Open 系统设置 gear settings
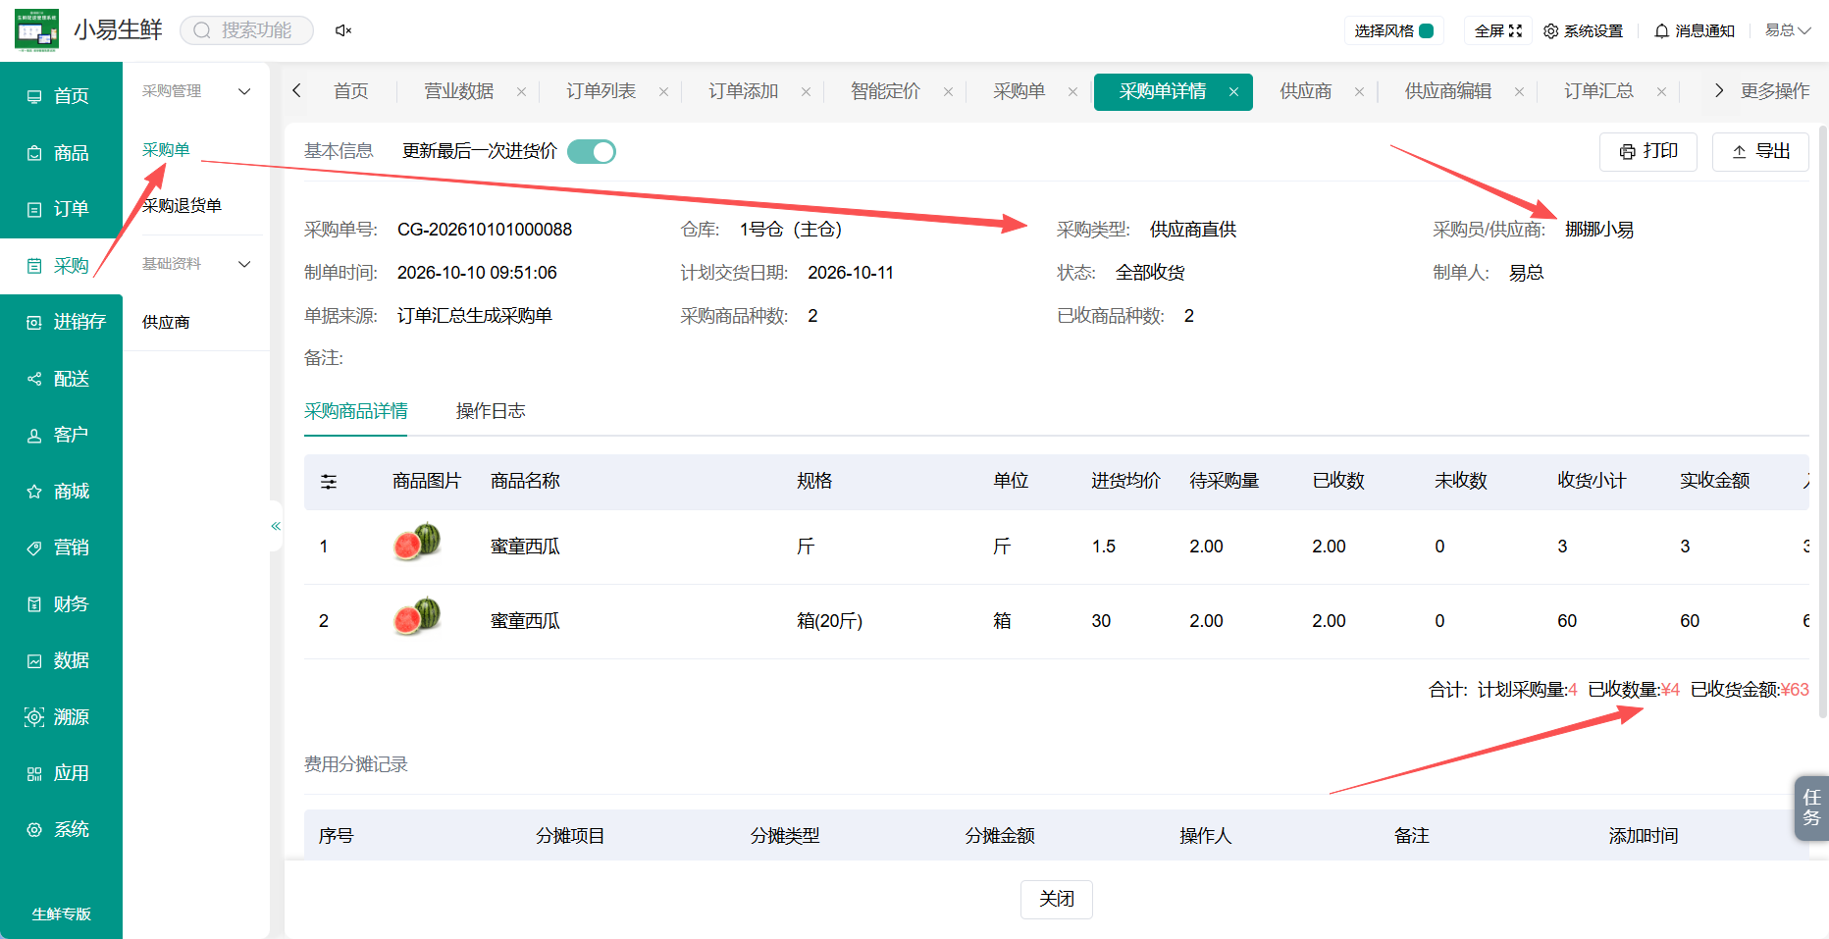The image size is (1829, 939). 1583,31
